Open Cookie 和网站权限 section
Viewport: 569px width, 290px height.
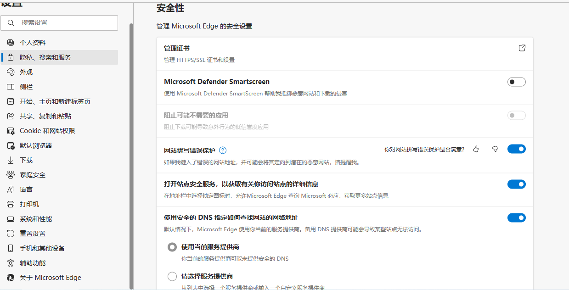pos(59,131)
